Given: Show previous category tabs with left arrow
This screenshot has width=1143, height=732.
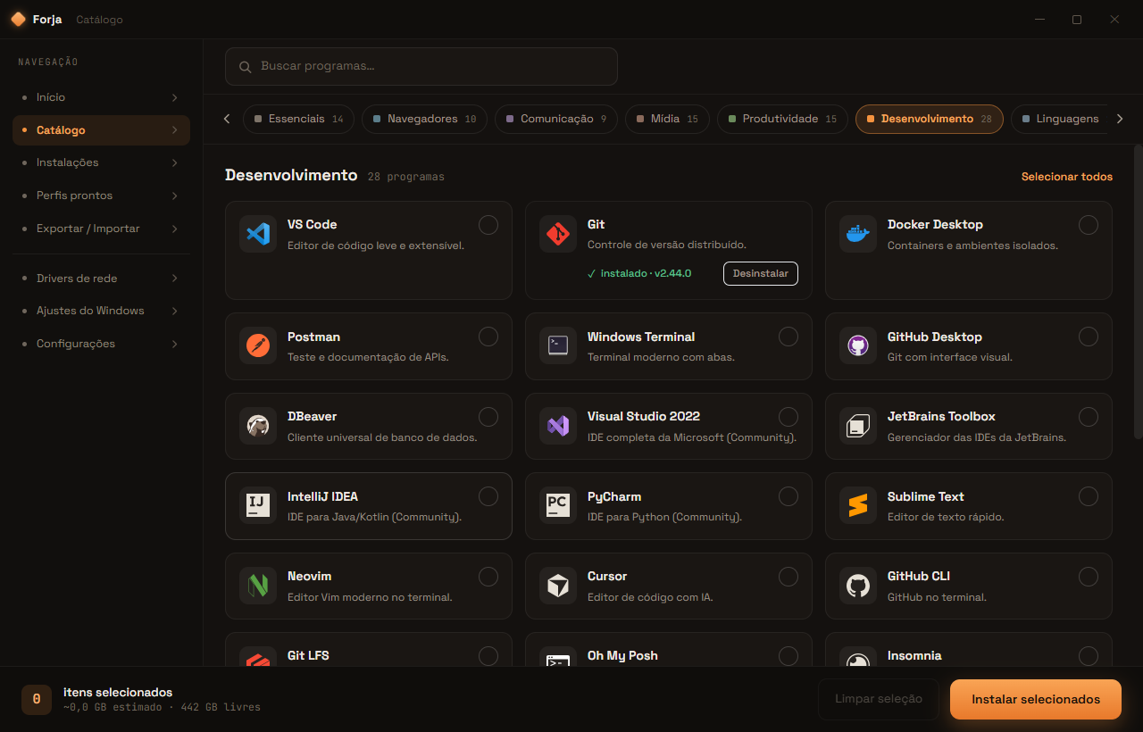Looking at the screenshot, I should pos(227,119).
